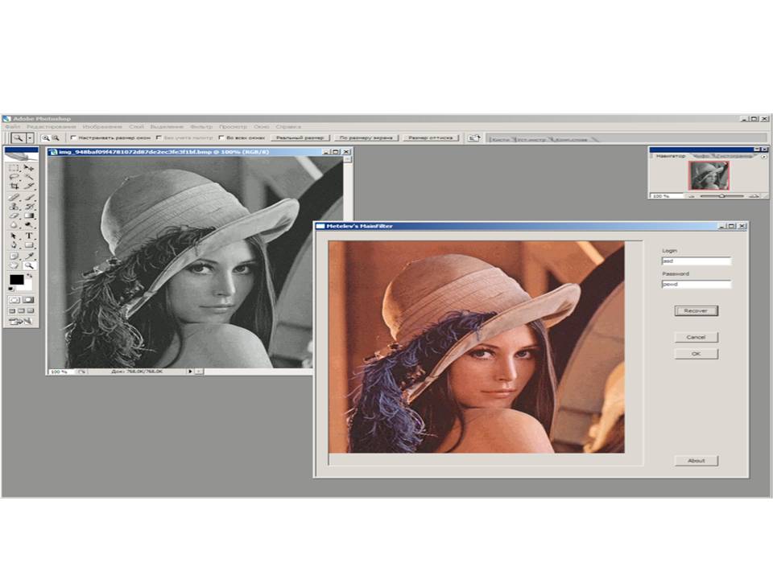The image size is (773, 579).
Task: Choose the Eyedropper tool
Action: click(29, 255)
